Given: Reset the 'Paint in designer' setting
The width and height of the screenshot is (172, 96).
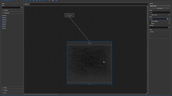Looking at the screenshot, I should [x=169, y=21].
